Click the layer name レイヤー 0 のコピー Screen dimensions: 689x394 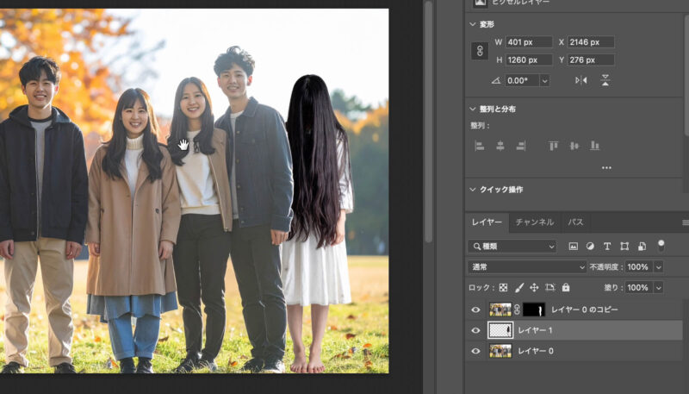click(x=585, y=310)
